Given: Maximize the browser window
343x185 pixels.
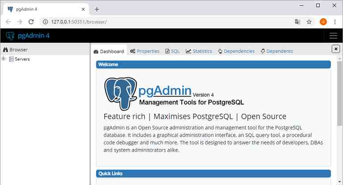Looking at the screenshot, I should click(318, 5).
